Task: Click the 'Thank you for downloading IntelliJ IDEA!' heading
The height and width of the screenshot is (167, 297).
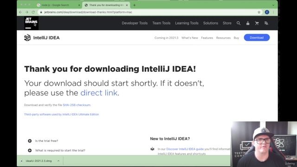Action: (x=110, y=69)
